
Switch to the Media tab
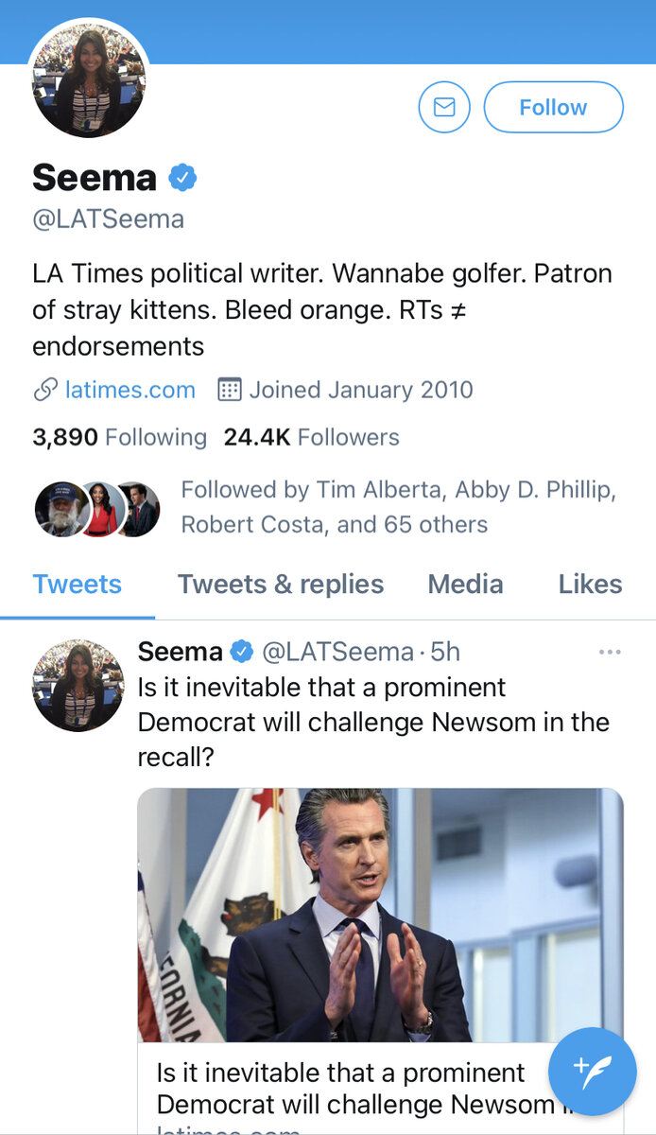point(466,585)
